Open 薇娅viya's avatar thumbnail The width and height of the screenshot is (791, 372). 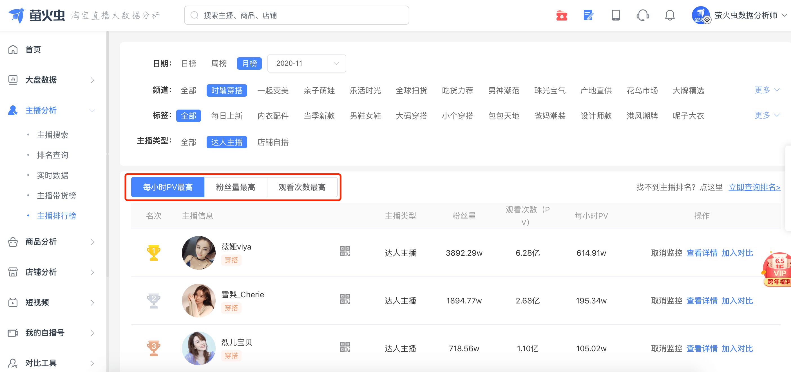(198, 253)
